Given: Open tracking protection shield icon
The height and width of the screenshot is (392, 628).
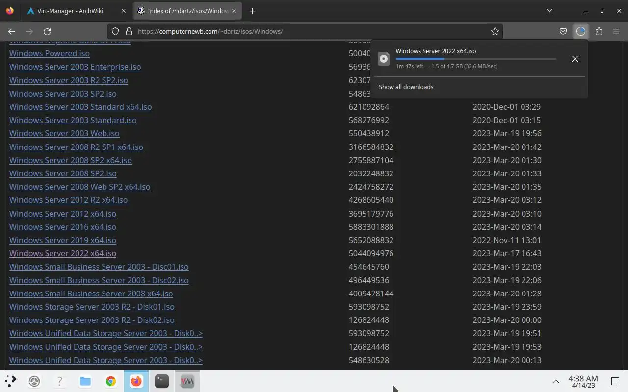Looking at the screenshot, I should 115,31.
